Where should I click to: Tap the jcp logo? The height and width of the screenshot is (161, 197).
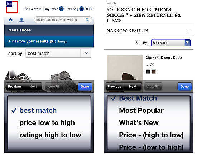click(x=12, y=7)
